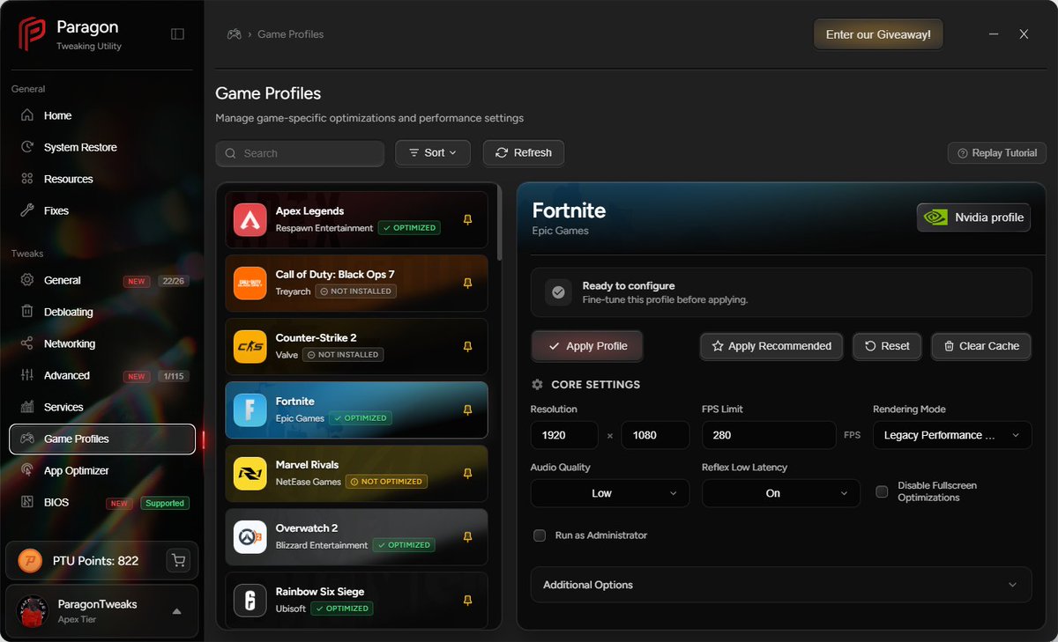Open the Reflex Low Latency dropdown
This screenshot has height=642, width=1058.
(781, 493)
